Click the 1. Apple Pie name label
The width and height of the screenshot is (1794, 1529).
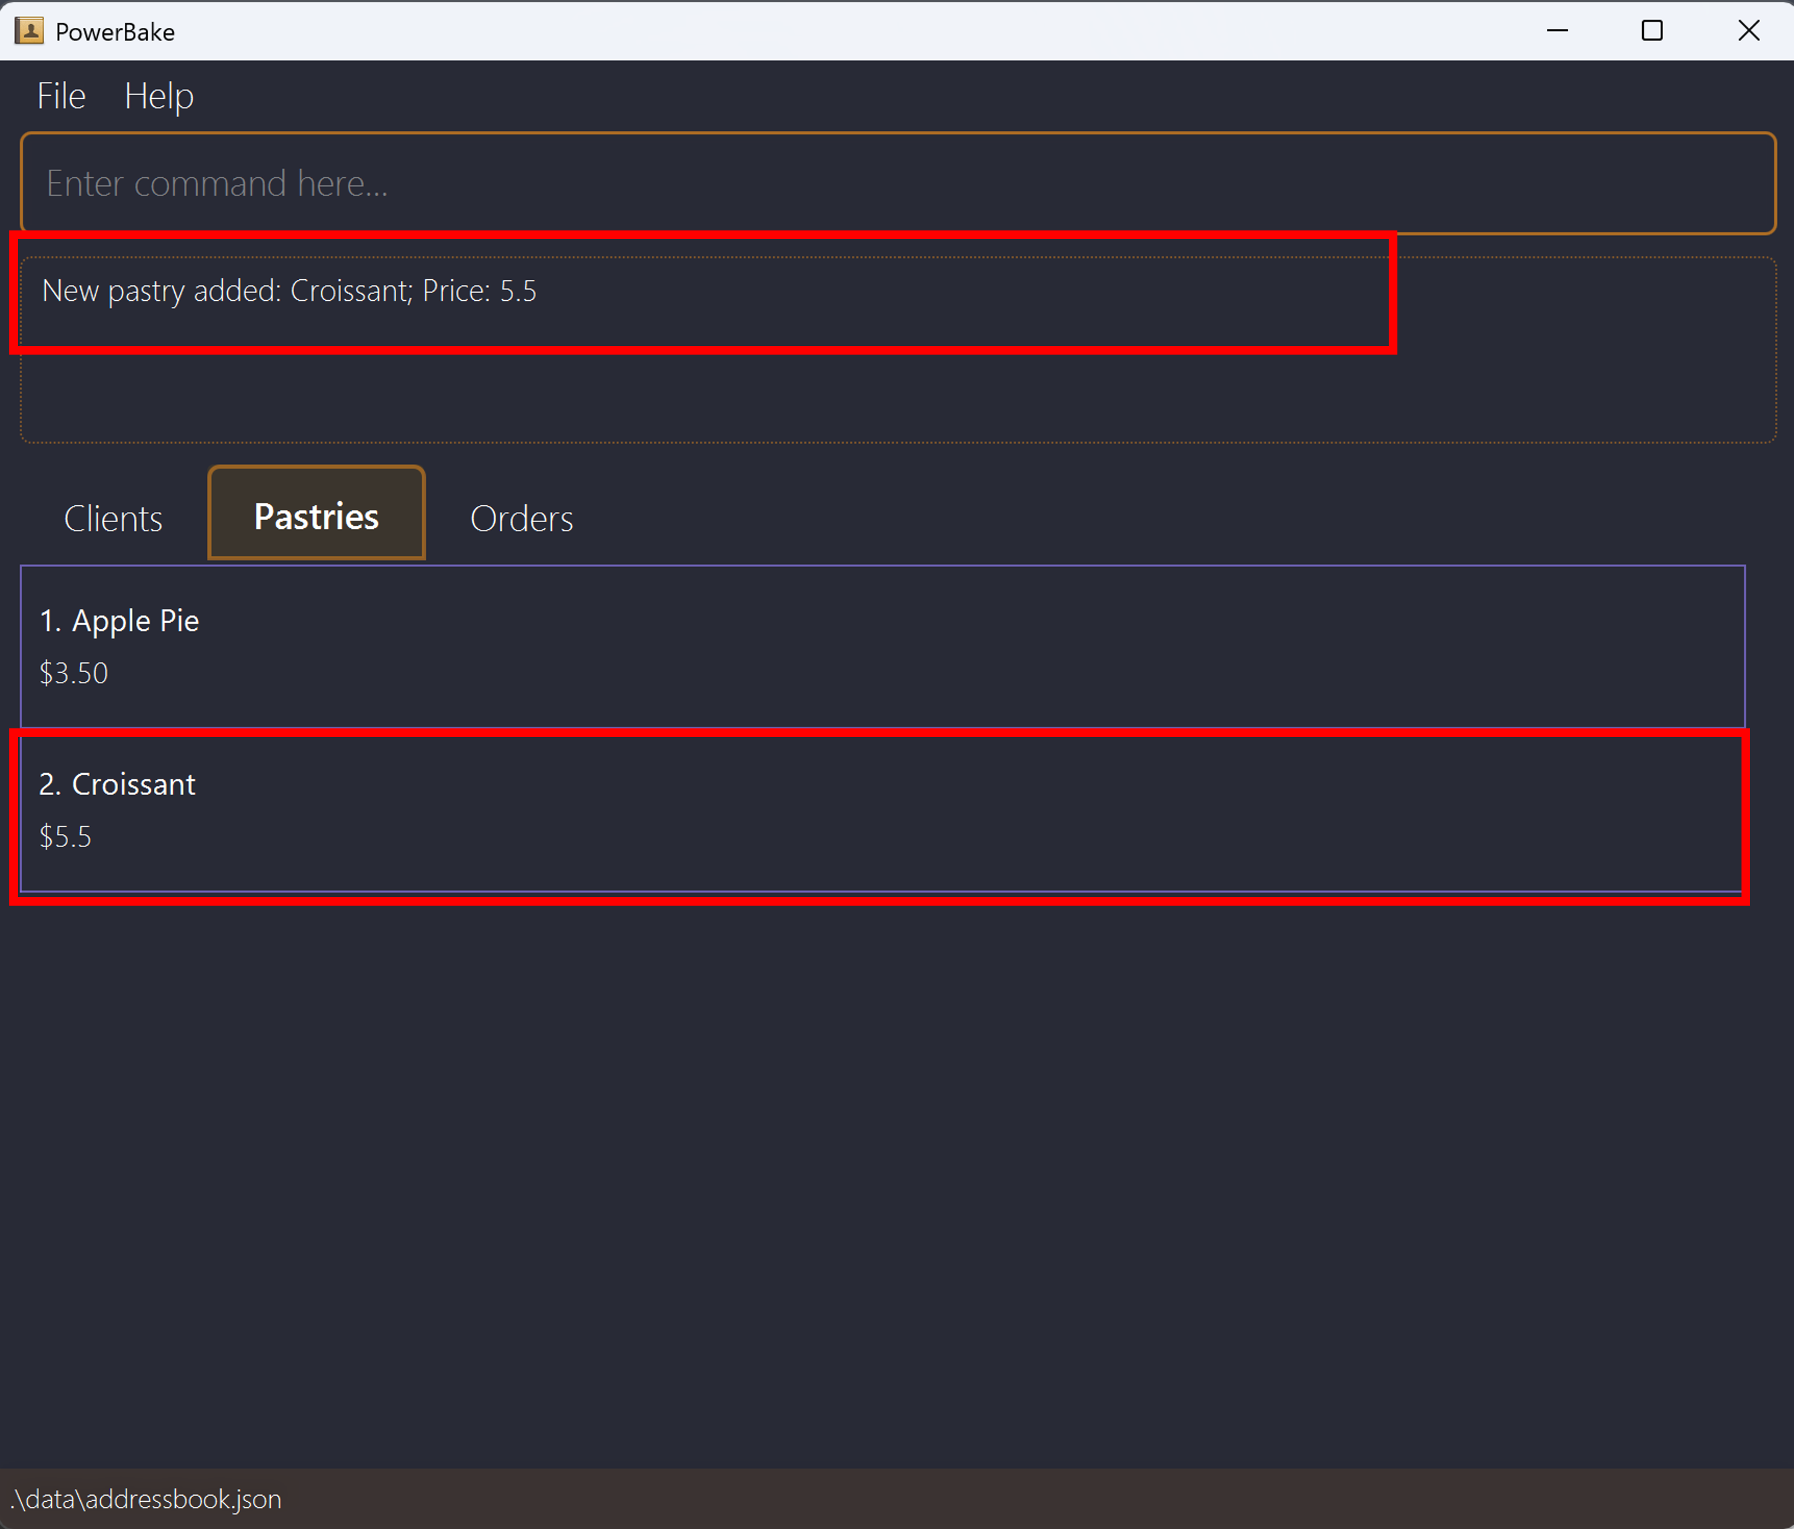pos(119,621)
